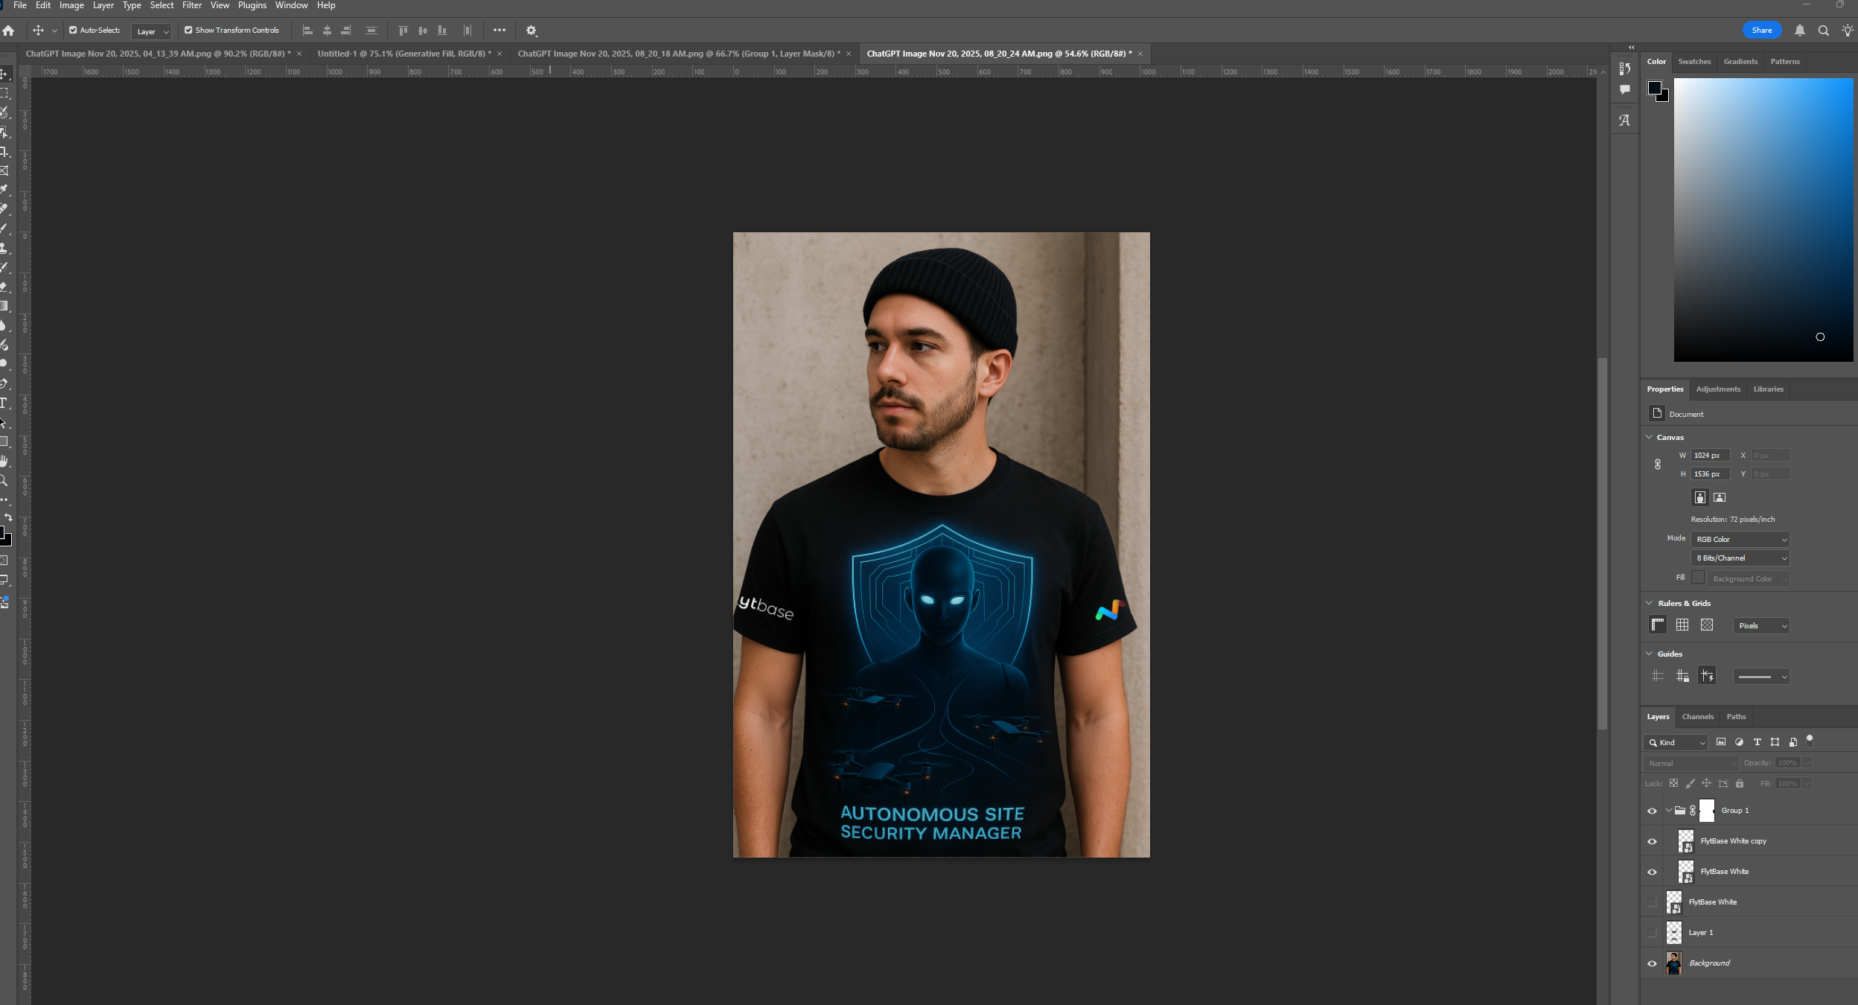Toggle the Auto-Select checkbox
This screenshot has height=1005, width=1858.
point(73,31)
